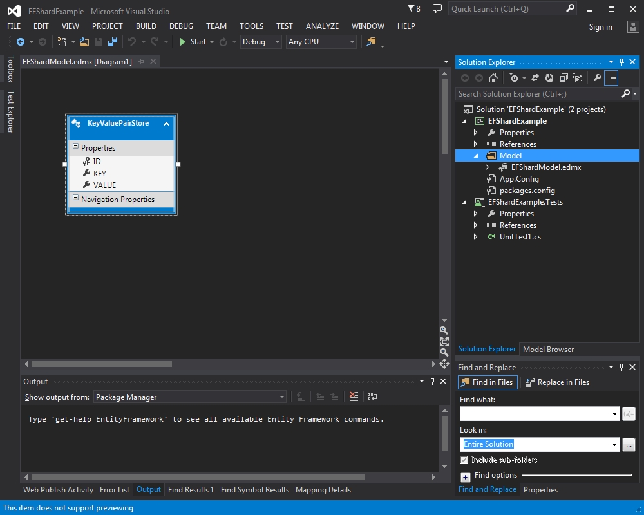Click the Find in Files toolbar icon
The height and width of the screenshot is (515, 644).
(x=371, y=42)
